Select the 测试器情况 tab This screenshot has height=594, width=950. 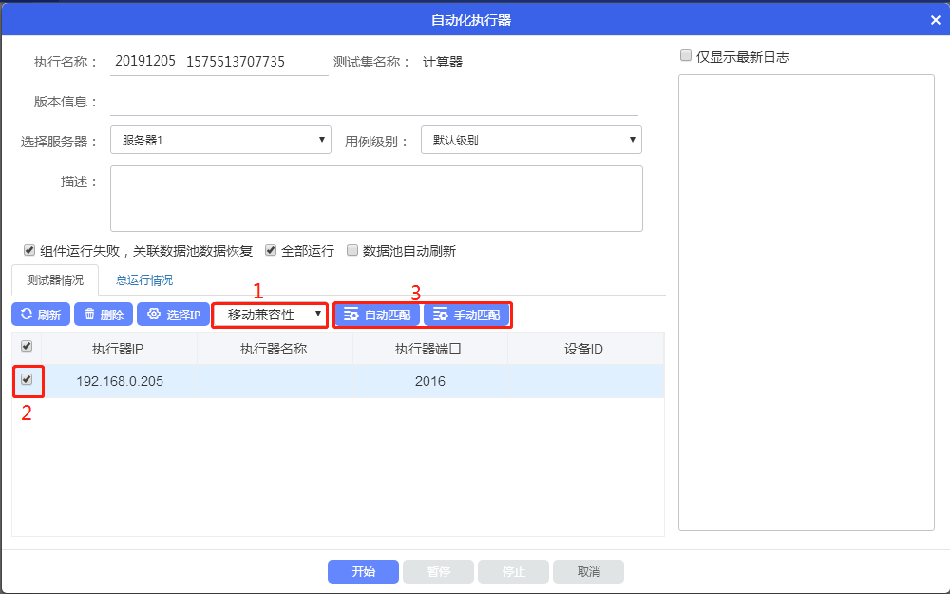click(55, 280)
